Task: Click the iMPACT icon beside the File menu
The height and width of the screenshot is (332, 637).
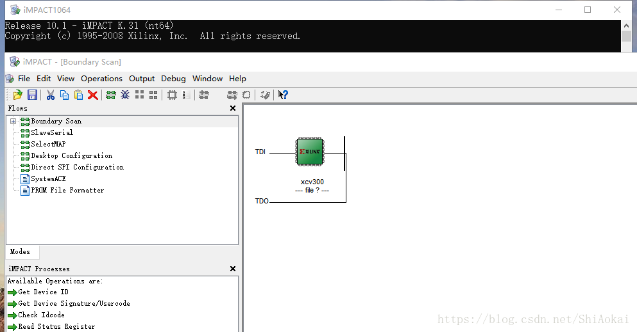Action: pyautogui.click(x=10, y=79)
